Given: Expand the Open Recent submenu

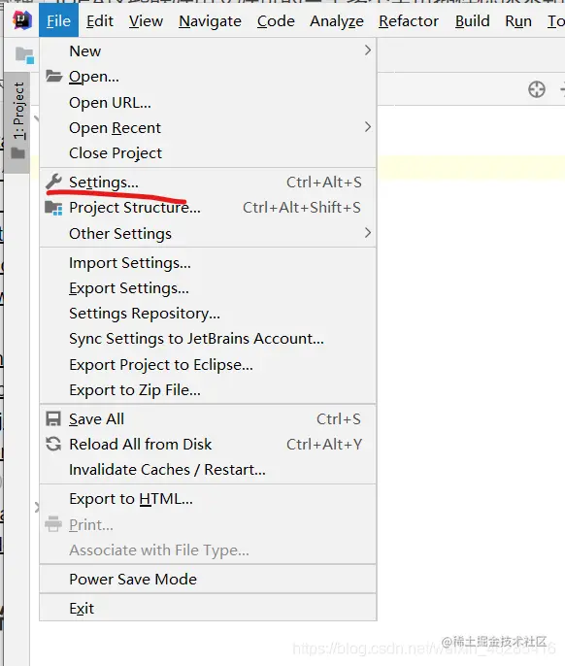Looking at the screenshot, I should 208,128.
